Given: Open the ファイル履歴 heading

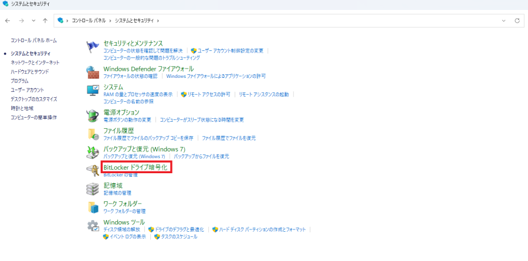Looking at the screenshot, I should click(119, 130).
